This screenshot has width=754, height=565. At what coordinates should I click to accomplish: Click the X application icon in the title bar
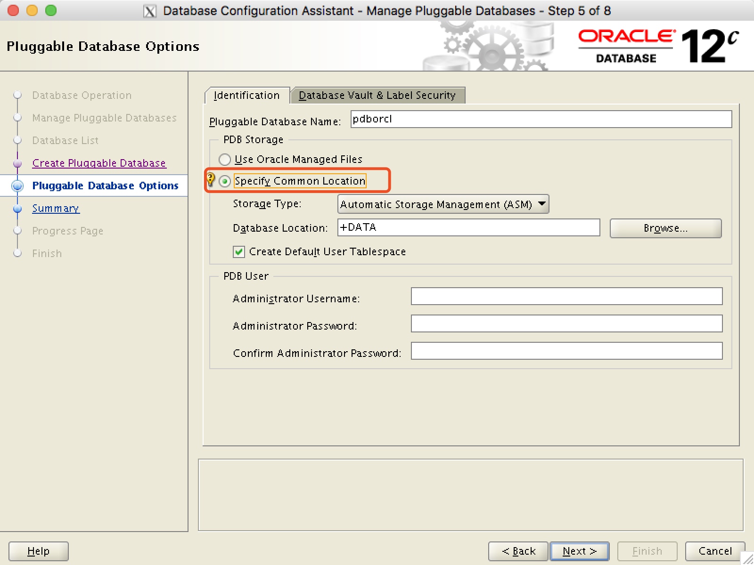(150, 10)
